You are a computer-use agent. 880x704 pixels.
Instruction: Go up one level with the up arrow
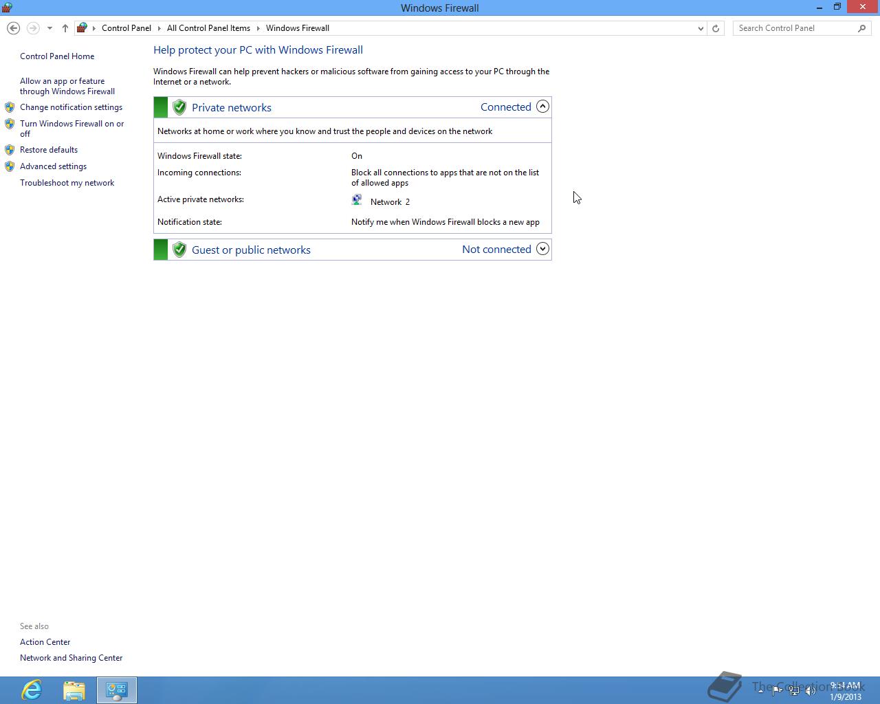65,28
